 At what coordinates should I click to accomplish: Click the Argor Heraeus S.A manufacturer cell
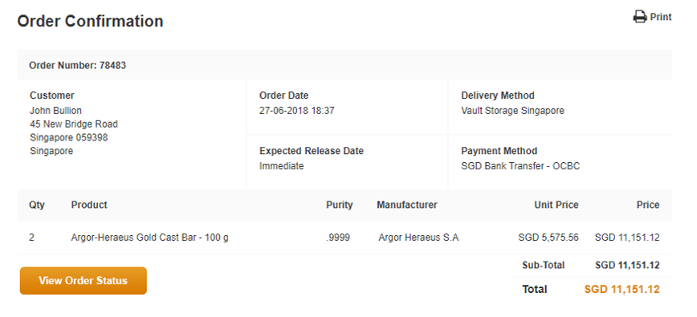click(x=418, y=238)
